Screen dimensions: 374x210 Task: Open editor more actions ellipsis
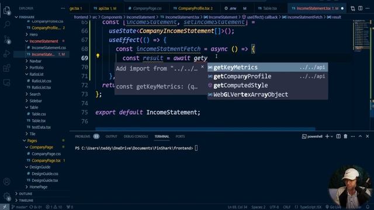[368, 8]
